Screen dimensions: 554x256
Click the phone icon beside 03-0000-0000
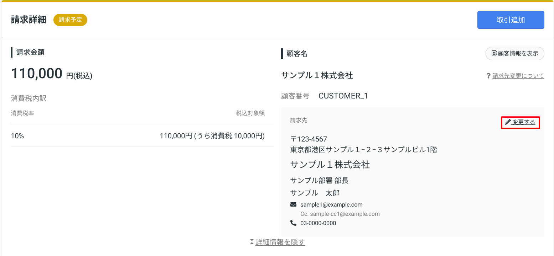point(294,223)
